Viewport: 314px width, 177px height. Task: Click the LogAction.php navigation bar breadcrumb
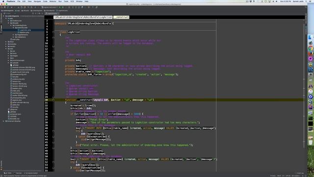click(x=62, y=10)
